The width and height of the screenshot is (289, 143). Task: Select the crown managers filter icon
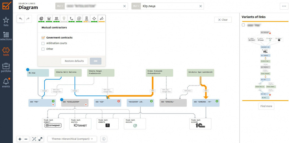click(x=49, y=18)
